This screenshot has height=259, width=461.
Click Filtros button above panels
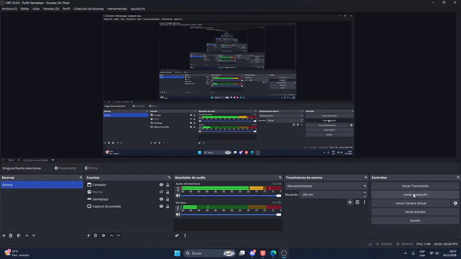(x=92, y=168)
